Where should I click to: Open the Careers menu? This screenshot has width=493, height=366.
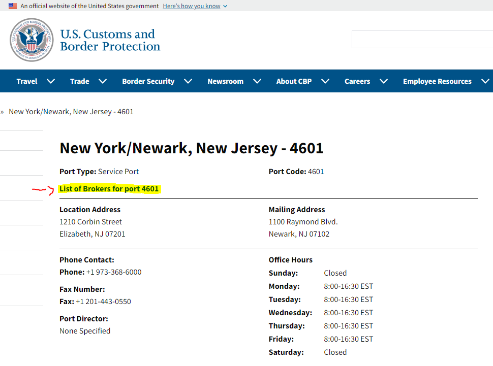pyautogui.click(x=357, y=81)
